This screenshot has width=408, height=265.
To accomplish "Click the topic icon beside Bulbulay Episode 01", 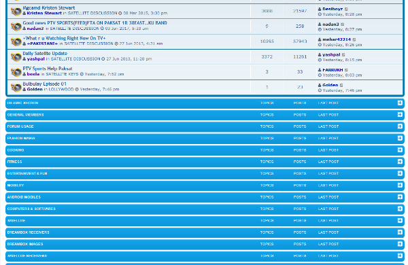I will point(16,87).
